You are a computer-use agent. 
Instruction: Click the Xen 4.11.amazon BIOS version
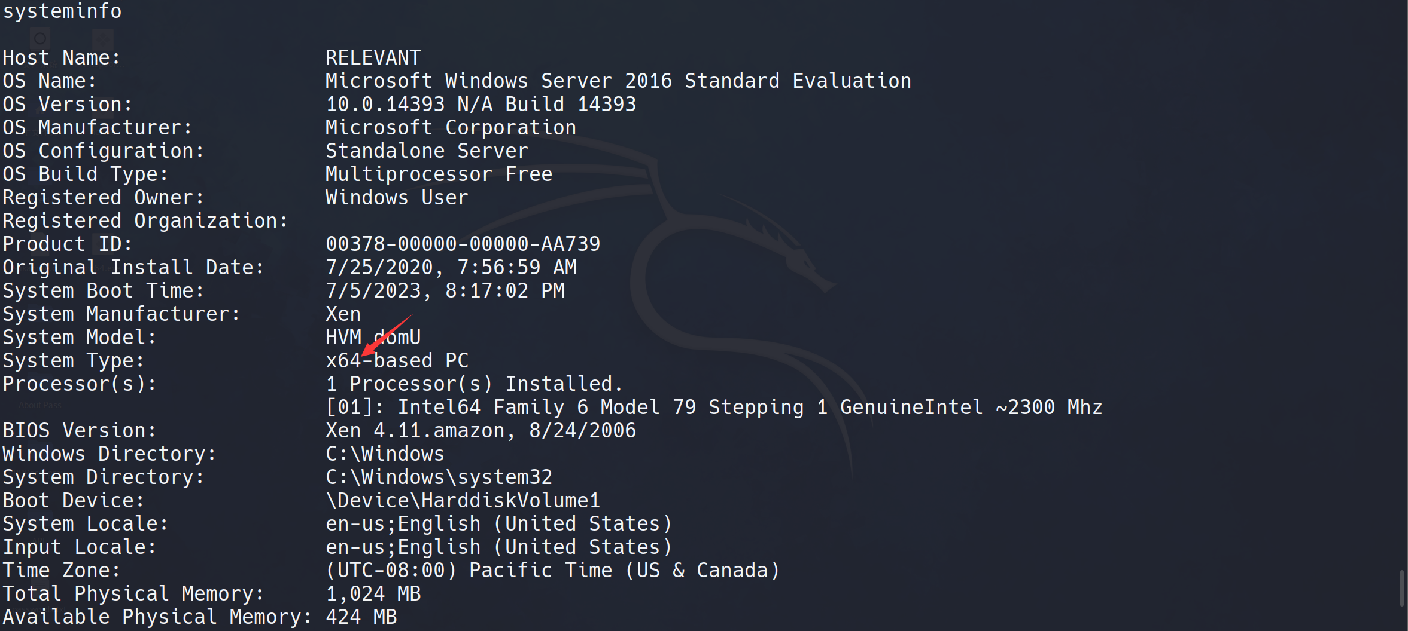click(x=481, y=430)
